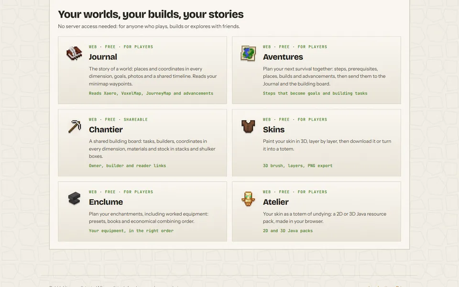Viewport: 459px width, 287px height.
Task: Click the Atelier totem of undying icon
Action: [x=248, y=199]
